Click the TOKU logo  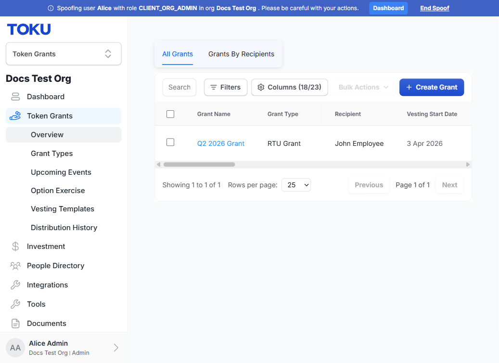[29, 29]
